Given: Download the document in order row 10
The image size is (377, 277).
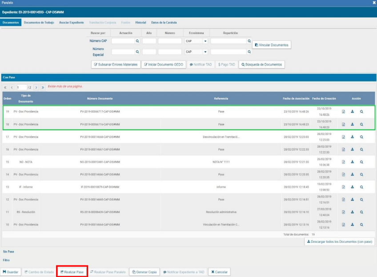Looking at the screenshot, I should [x=352, y=224].
